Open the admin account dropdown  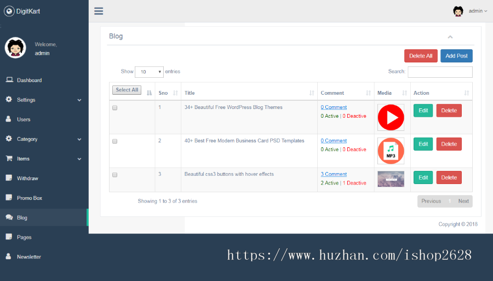click(x=478, y=11)
